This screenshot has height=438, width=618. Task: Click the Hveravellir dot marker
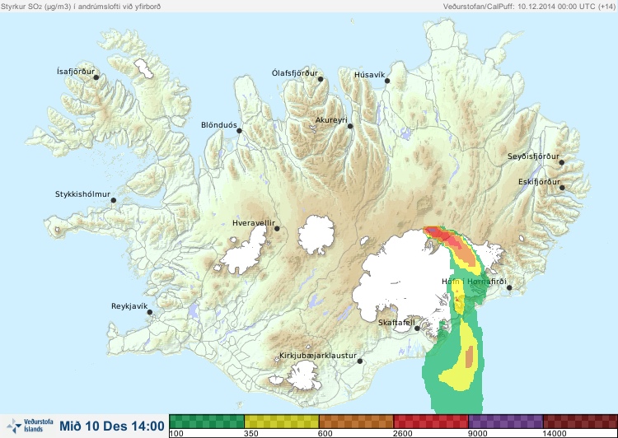click(277, 228)
